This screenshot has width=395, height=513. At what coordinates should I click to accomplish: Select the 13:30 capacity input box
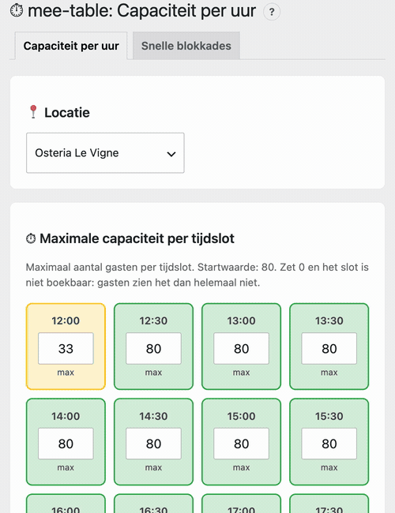pyautogui.click(x=329, y=348)
